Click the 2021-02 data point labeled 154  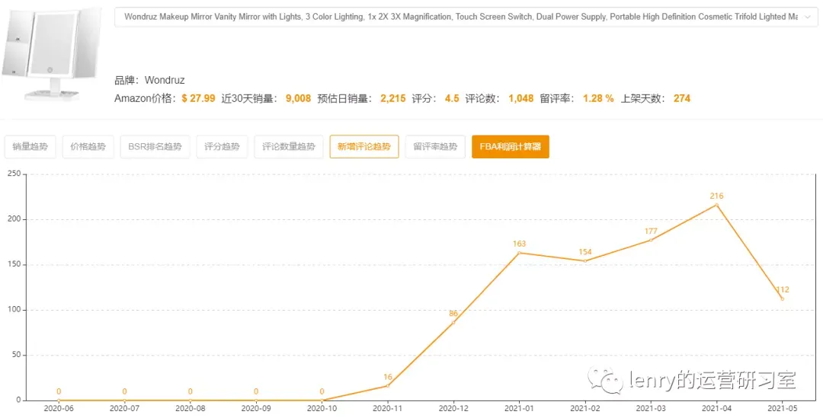[x=584, y=260]
